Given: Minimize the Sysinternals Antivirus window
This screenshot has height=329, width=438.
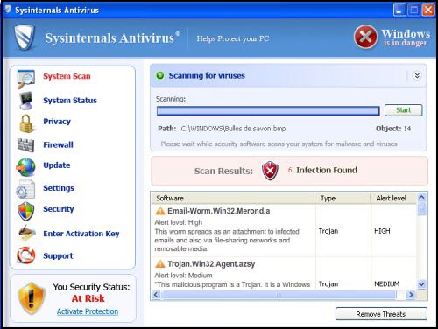Looking at the screenshot, I should (x=399, y=10).
